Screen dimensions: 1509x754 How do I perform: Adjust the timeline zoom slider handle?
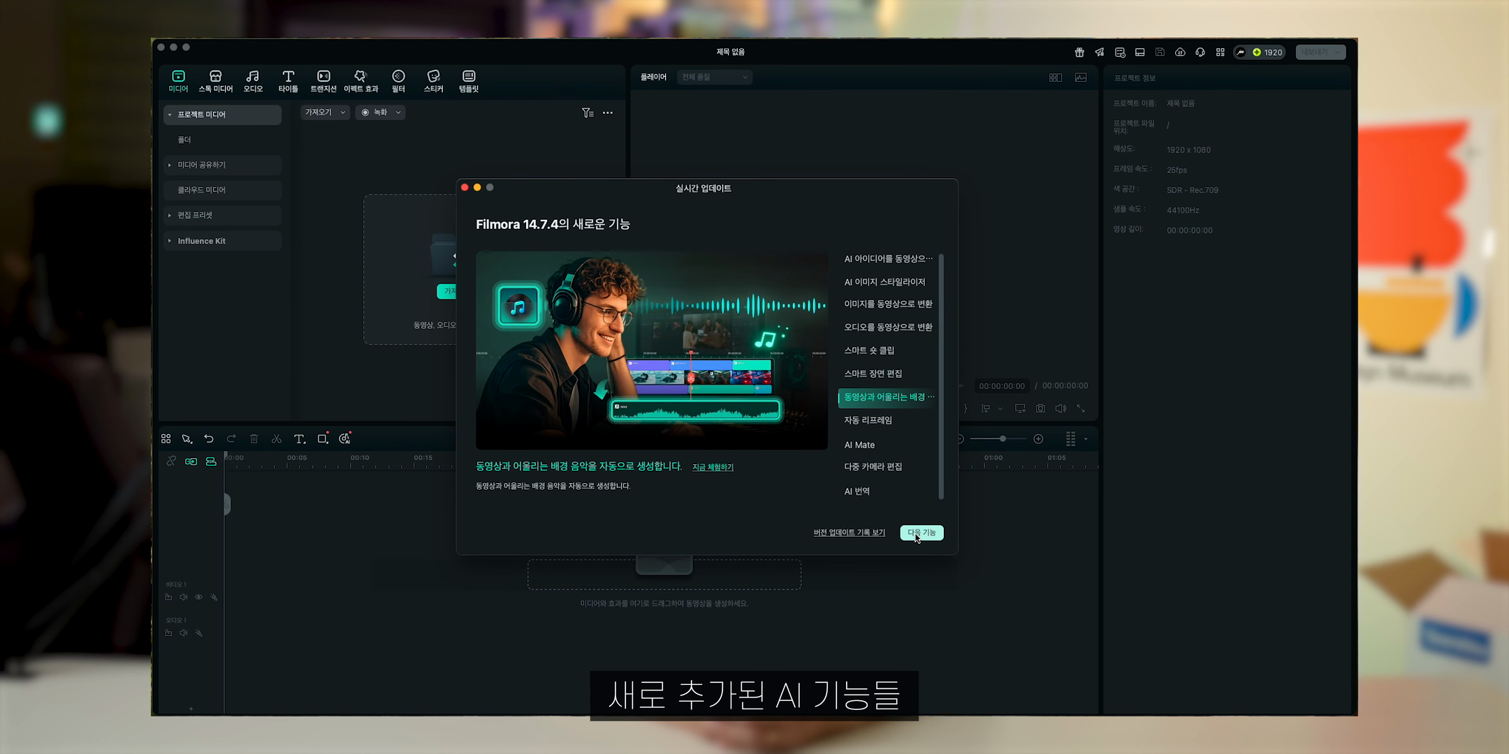click(1003, 438)
